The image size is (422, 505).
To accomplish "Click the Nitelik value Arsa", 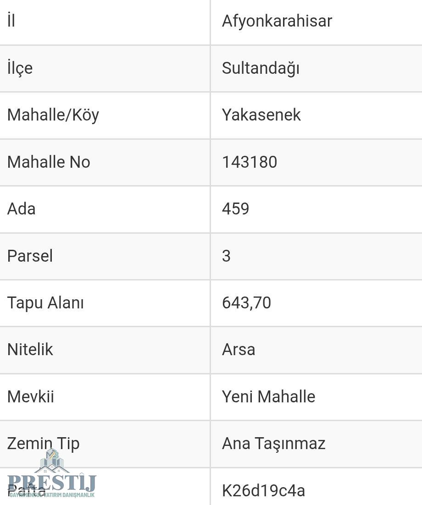I will [x=239, y=350].
